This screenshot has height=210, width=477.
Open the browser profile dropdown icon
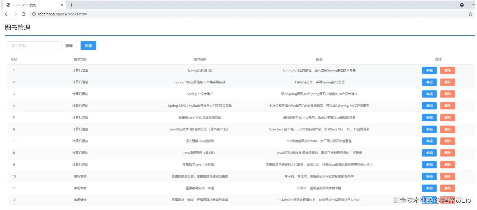pyautogui.click(x=462, y=5)
